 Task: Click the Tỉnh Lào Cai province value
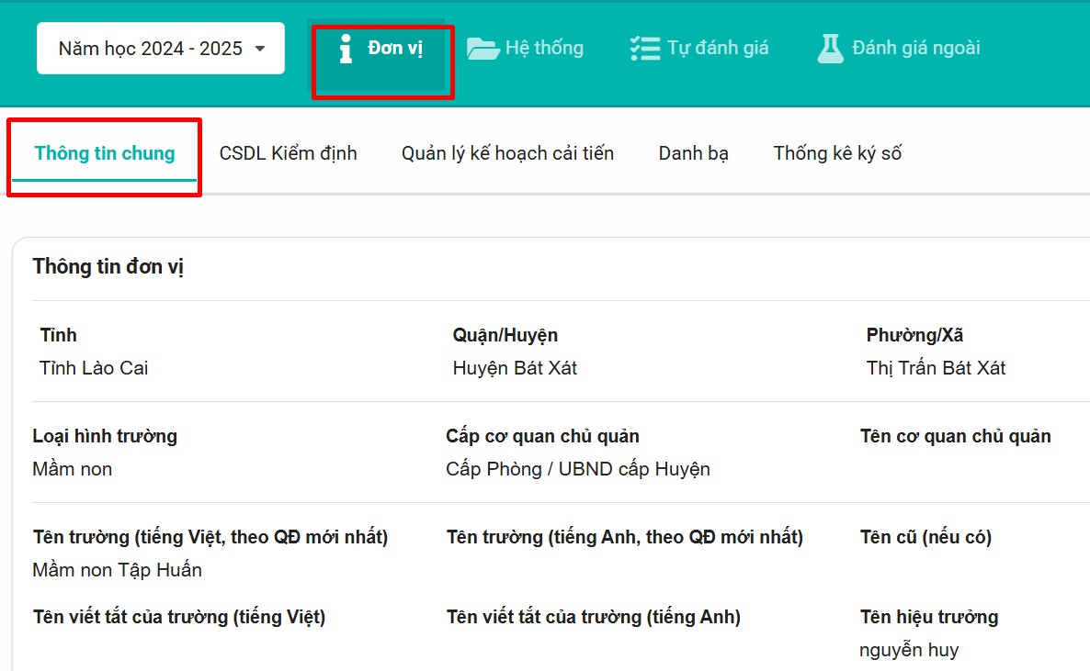click(94, 368)
